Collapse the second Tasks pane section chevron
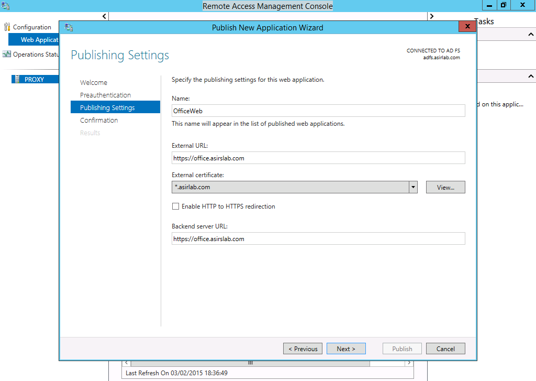Screen dimensions: 536x381 point(531,76)
